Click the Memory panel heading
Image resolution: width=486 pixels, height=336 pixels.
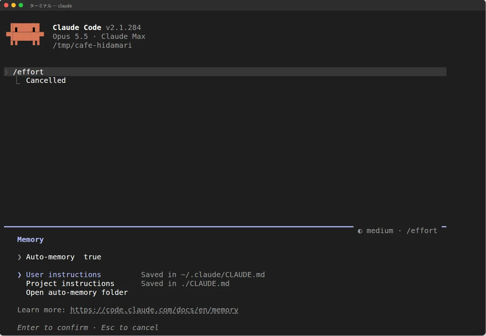click(x=30, y=239)
